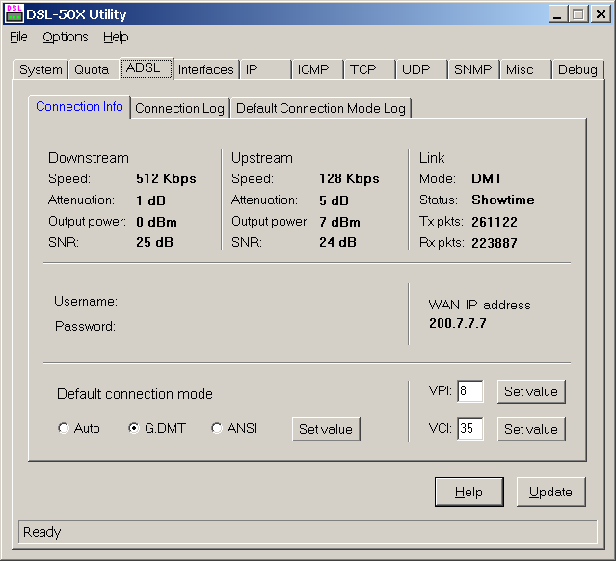Click the Ready status bar text
Image resolution: width=616 pixels, height=561 pixels.
[42, 532]
